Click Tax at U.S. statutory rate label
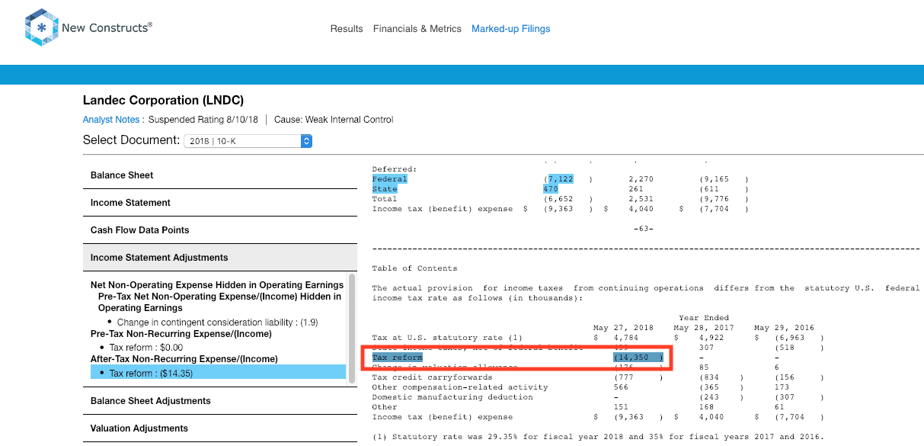 [x=447, y=337]
